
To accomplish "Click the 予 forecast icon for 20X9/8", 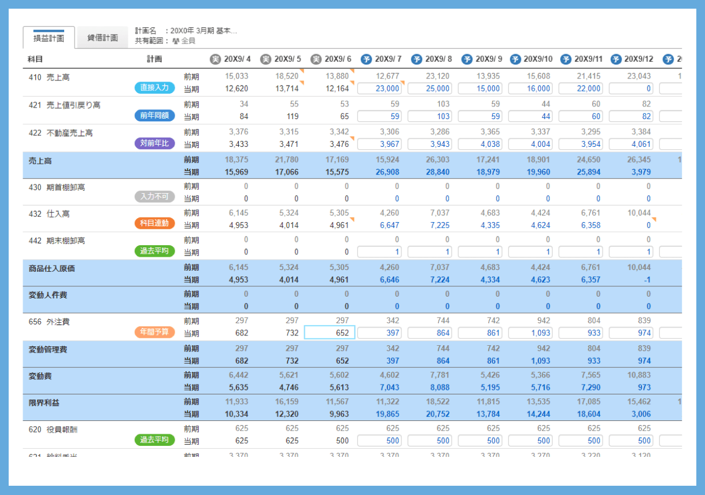I will pos(416,59).
